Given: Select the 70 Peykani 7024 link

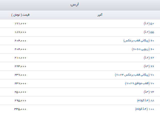Looking at the screenshot, I should tap(134, 75).
